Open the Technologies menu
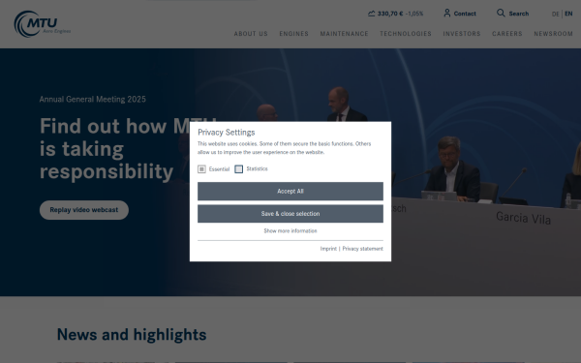Screen dimensions: 581x363 coord(406,34)
